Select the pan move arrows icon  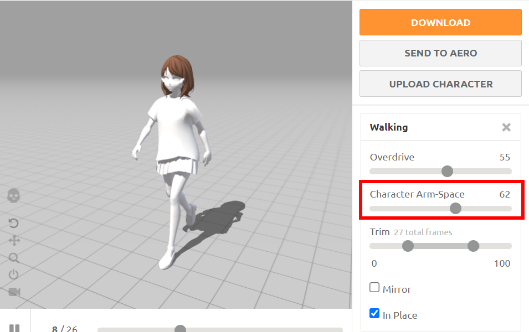coord(14,240)
